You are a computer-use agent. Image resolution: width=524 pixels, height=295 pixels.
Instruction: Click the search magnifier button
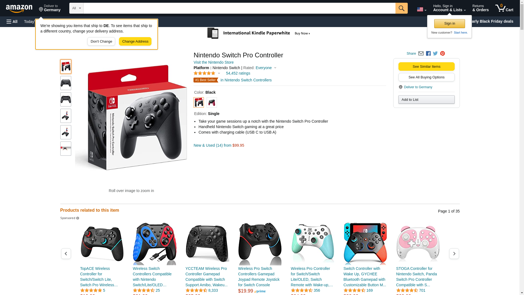click(401, 8)
